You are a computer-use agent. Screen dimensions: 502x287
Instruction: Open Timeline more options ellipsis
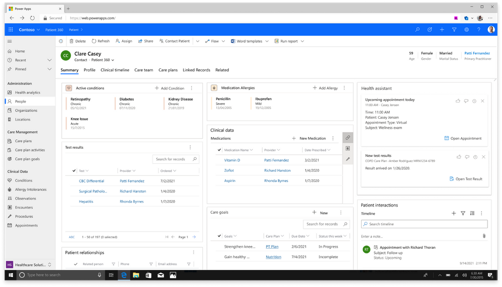point(481,213)
